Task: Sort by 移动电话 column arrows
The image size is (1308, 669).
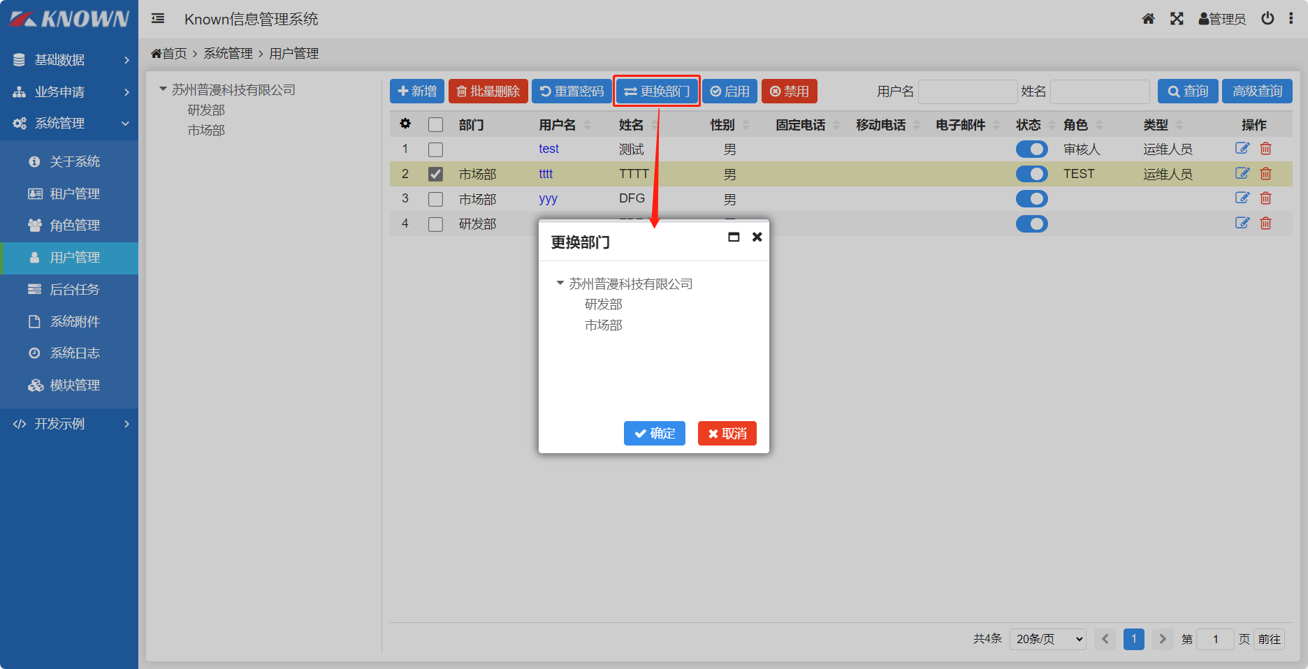Action: point(917,125)
